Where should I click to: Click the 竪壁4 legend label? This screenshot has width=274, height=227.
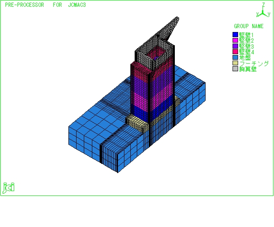pos(246,52)
